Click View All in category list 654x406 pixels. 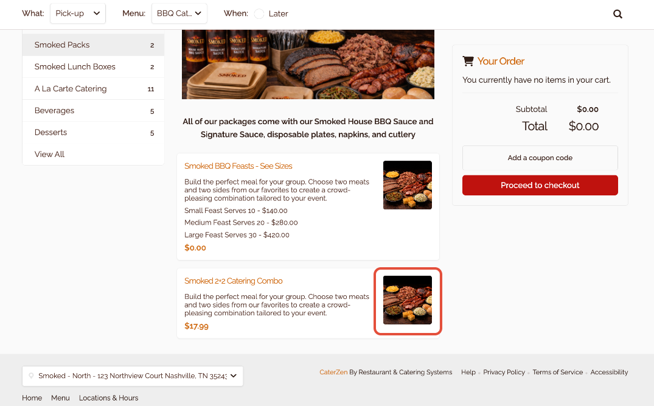(x=50, y=155)
